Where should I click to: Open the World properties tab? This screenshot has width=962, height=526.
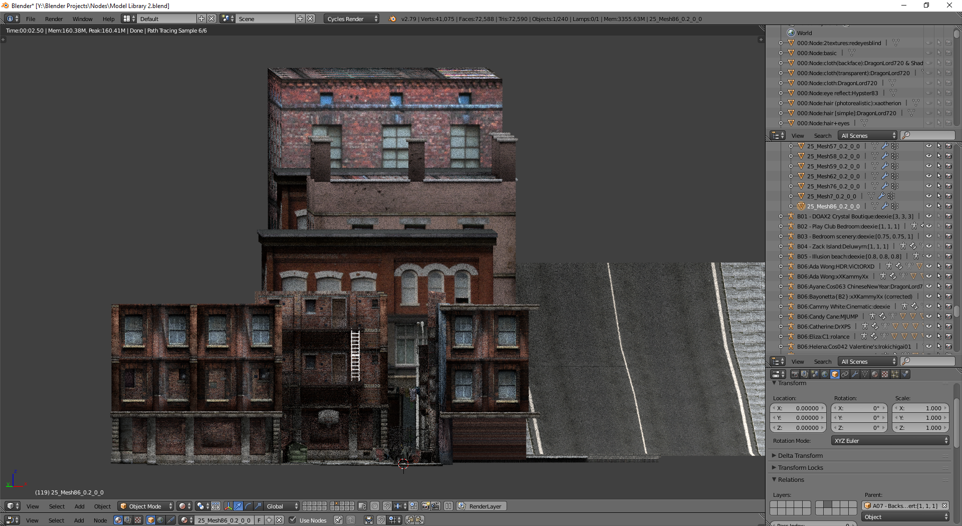825,374
